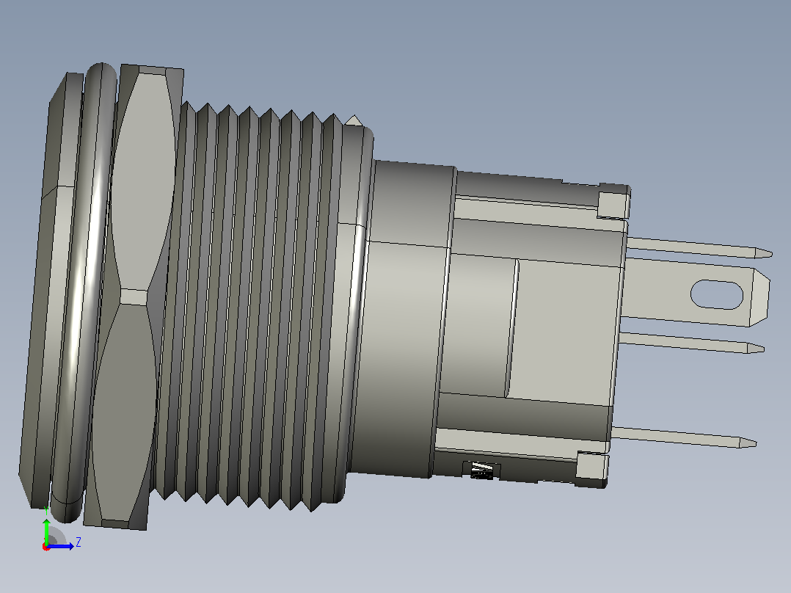Click the blue Z axis arrow

point(62,546)
